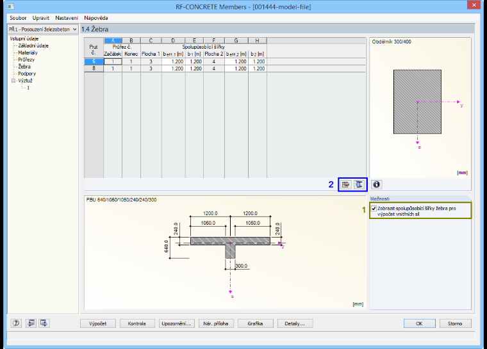This screenshot has width=487, height=349.
Task: Open the Nápověda menu
Action: (96, 18)
